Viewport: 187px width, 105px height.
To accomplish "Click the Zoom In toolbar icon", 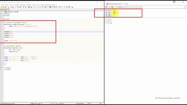I will [34, 7].
